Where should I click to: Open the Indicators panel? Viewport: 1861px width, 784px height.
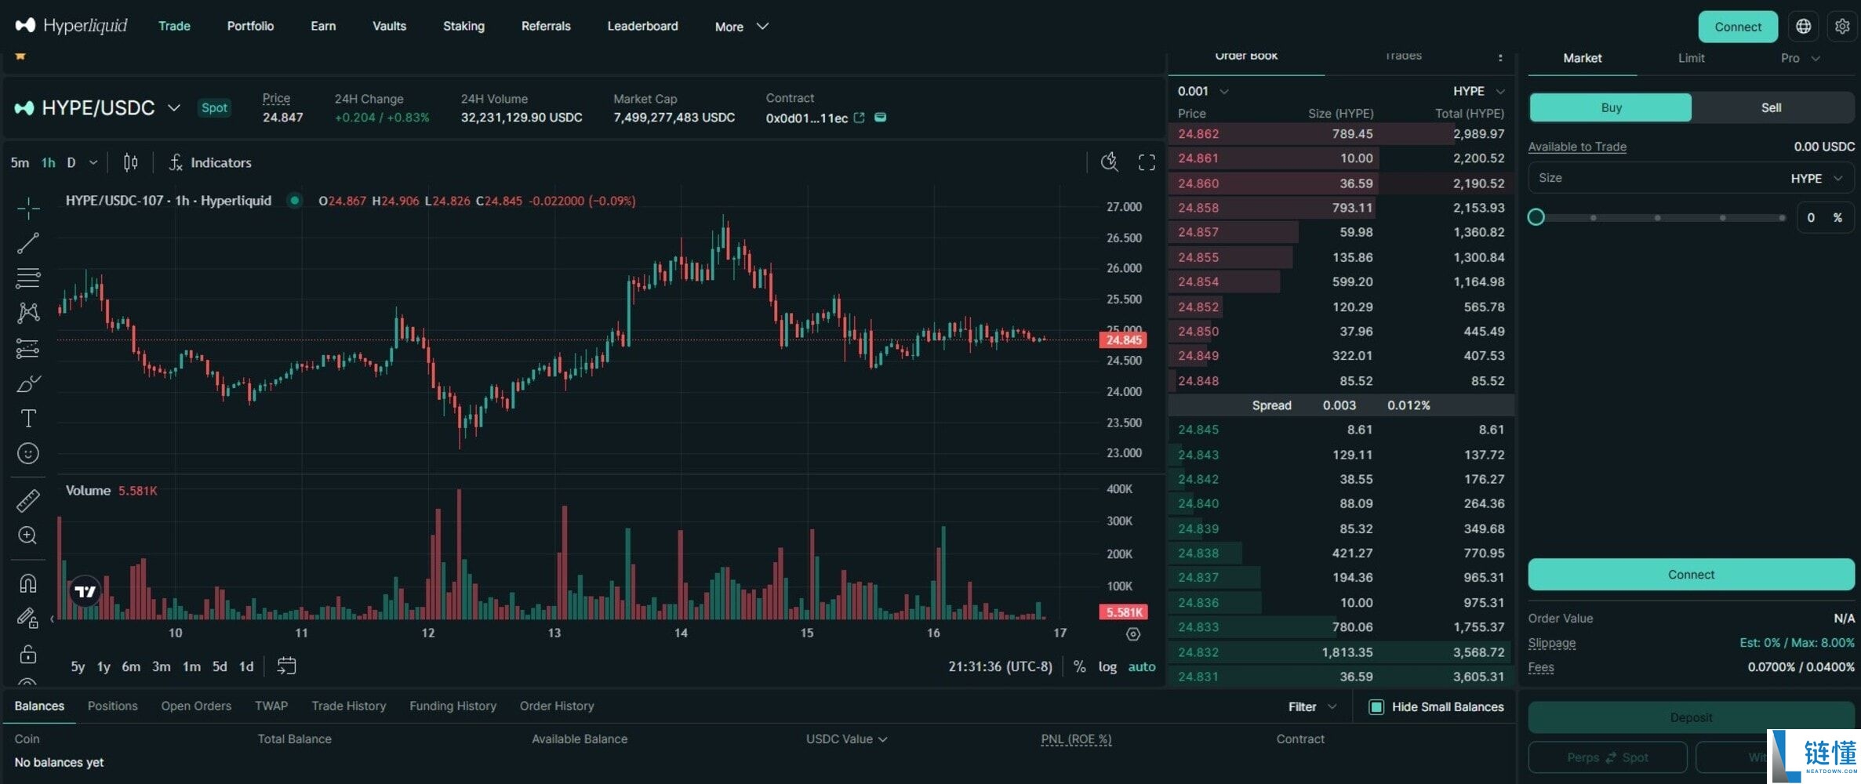pyautogui.click(x=210, y=162)
